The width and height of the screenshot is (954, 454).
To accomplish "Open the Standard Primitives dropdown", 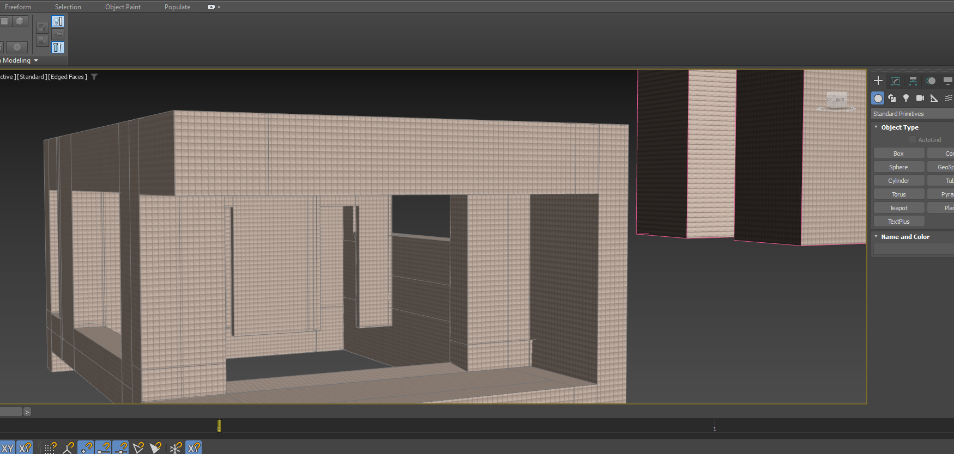I will pyautogui.click(x=913, y=114).
